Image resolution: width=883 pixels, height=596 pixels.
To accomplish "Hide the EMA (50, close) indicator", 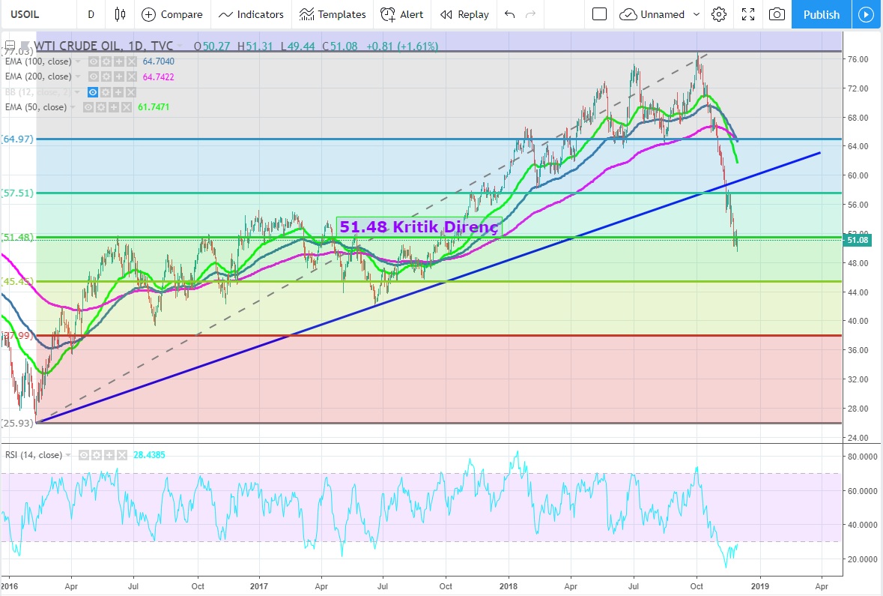I will coord(87,107).
